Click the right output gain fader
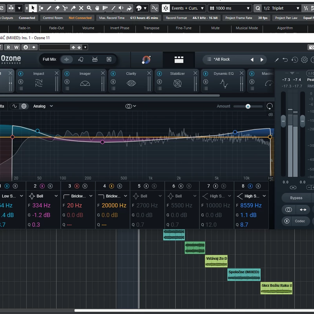Image resolution: width=314 pixels, height=314 pixels. [303, 121]
